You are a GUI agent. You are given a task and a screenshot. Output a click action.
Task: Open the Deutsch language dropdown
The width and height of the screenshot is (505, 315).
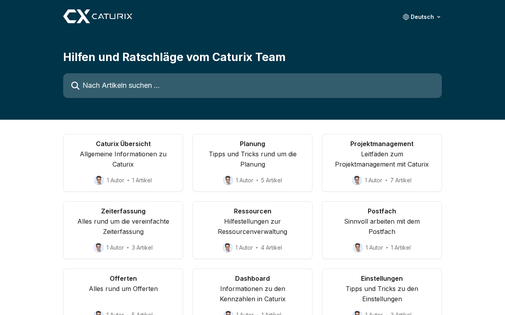(x=422, y=17)
